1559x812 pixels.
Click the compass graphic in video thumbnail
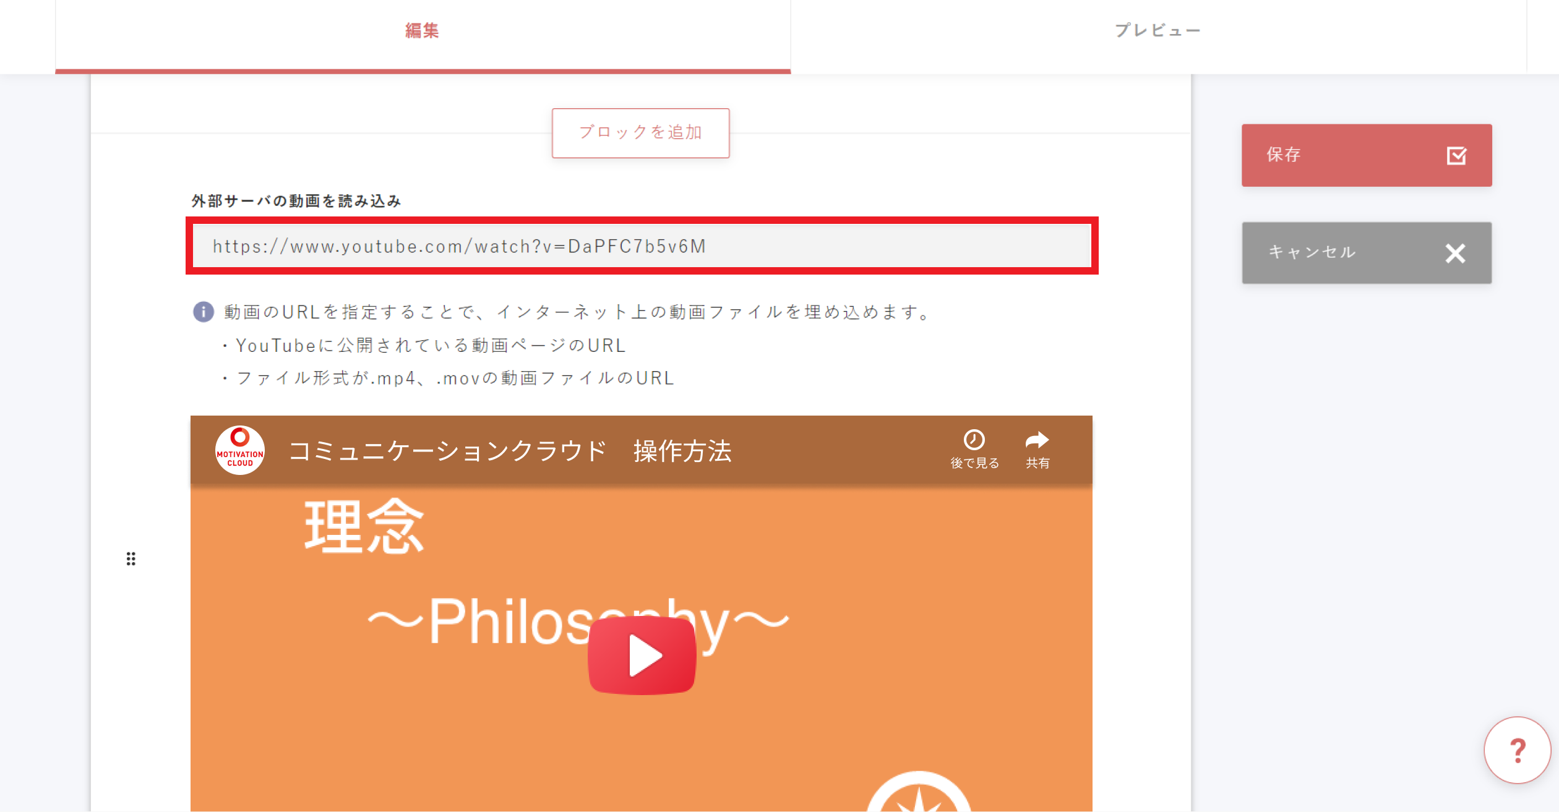(x=919, y=792)
